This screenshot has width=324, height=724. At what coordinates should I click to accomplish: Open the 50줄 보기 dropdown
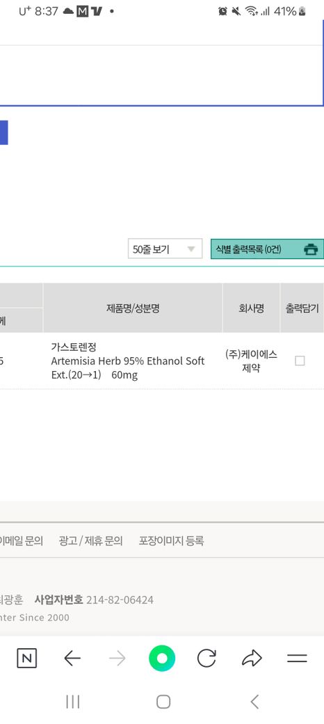point(165,249)
